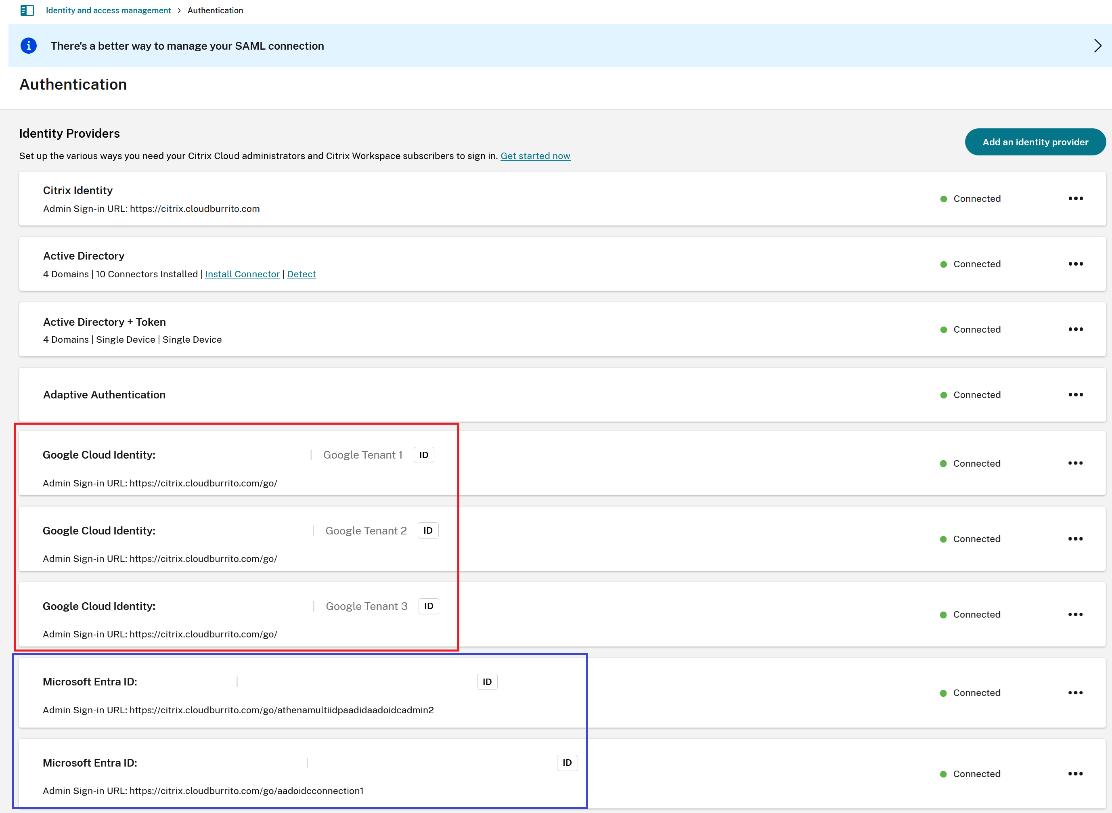Toggle the side navigation panel icon
The height and width of the screenshot is (813, 1112).
[x=27, y=10]
